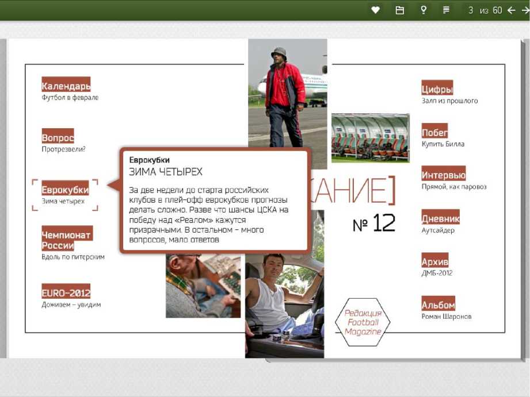Open the Календарь section
The image size is (530, 397).
pyautogui.click(x=66, y=84)
